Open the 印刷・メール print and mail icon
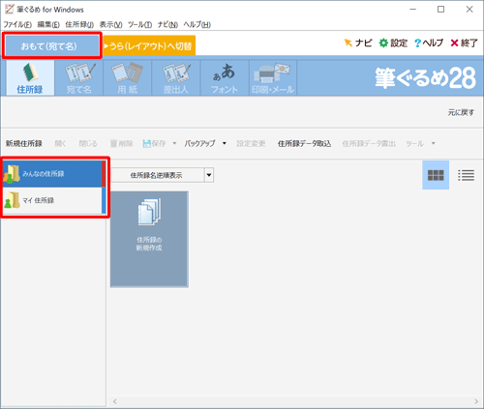 pos(273,78)
